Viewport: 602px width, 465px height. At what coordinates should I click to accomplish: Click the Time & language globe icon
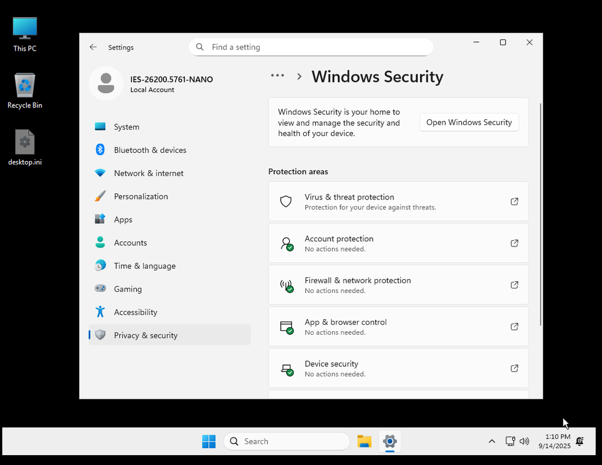(x=100, y=266)
